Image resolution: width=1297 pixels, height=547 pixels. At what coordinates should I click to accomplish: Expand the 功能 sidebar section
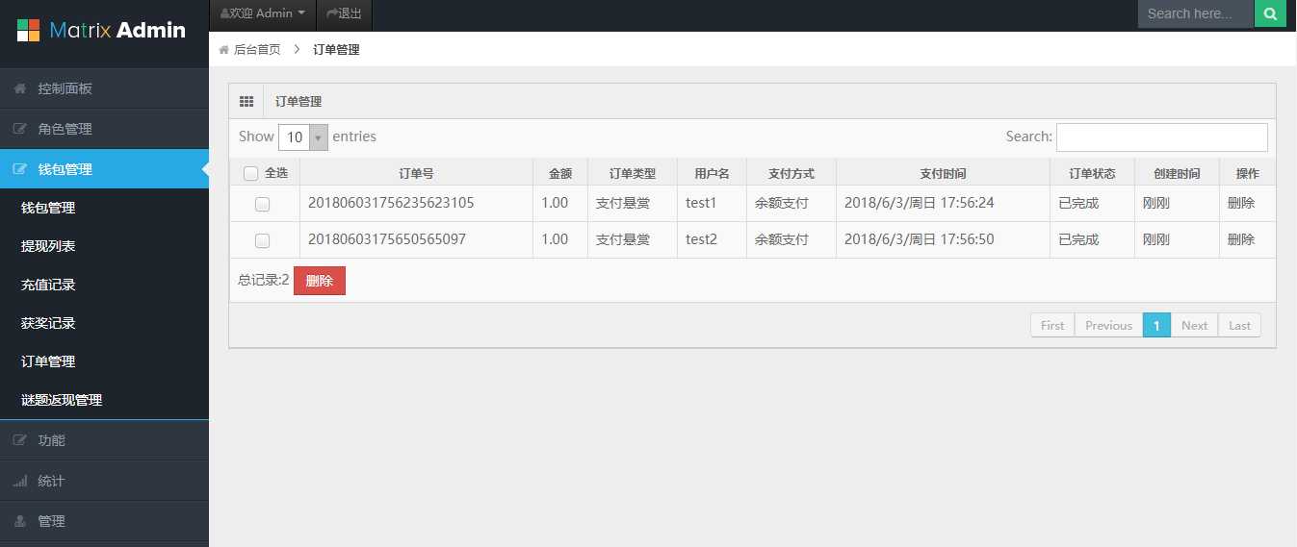click(x=104, y=440)
